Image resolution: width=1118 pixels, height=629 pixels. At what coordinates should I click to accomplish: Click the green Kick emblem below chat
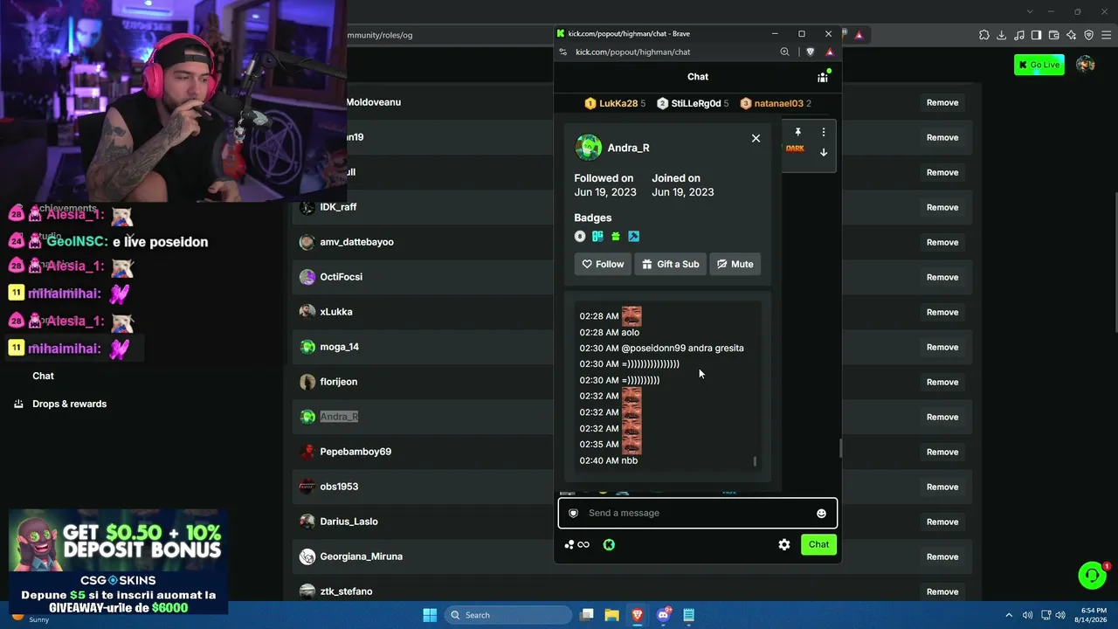coord(609,544)
